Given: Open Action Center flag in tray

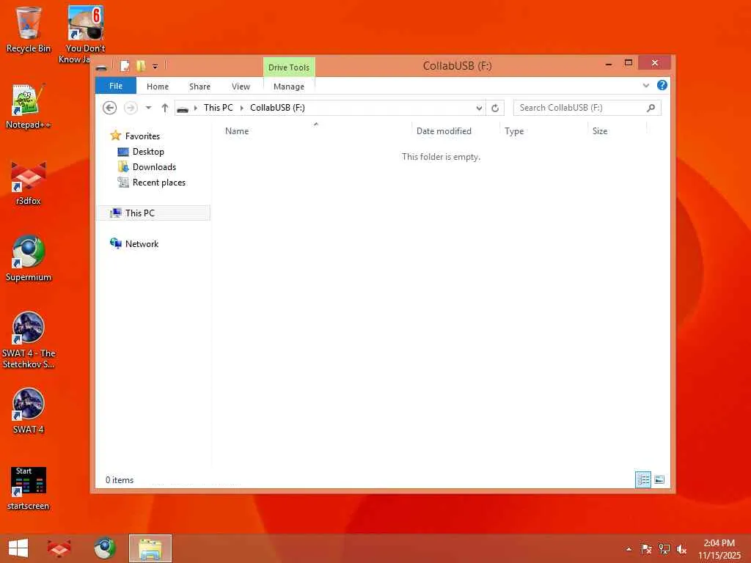Looking at the screenshot, I should click(x=646, y=548).
